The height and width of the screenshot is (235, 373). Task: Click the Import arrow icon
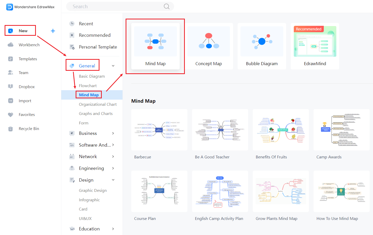click(x=11, y=101)
